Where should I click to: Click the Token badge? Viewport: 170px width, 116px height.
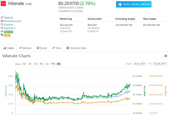tap(7, 35)
